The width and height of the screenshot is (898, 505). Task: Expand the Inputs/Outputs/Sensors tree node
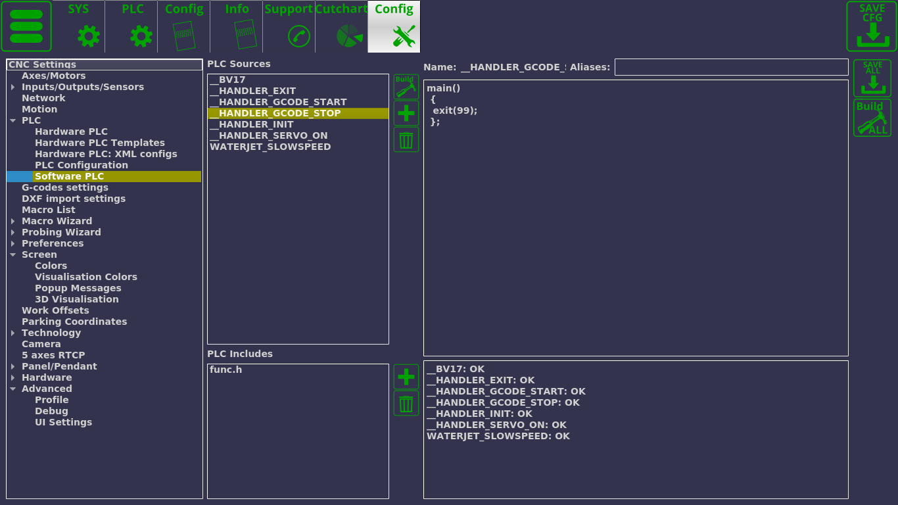[x=13, y=87]
